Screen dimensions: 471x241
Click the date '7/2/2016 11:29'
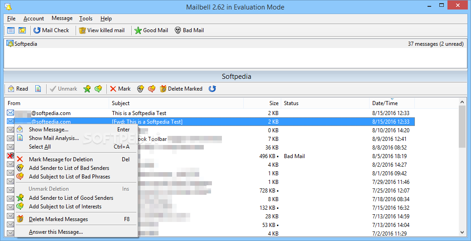[x=389, y=233]
